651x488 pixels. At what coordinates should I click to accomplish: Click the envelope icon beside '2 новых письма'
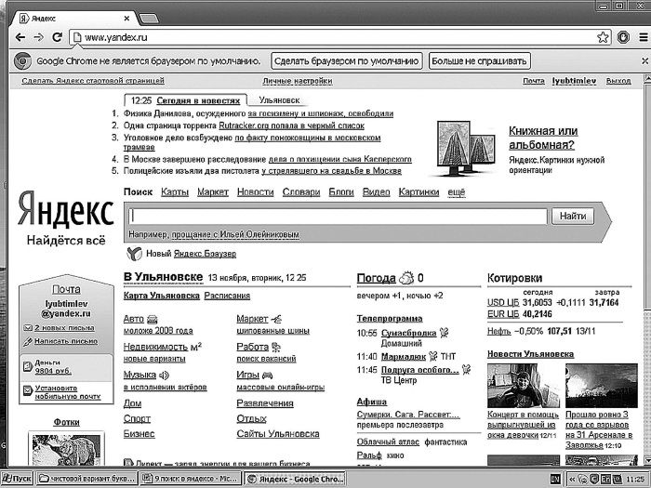click(27, 328)
